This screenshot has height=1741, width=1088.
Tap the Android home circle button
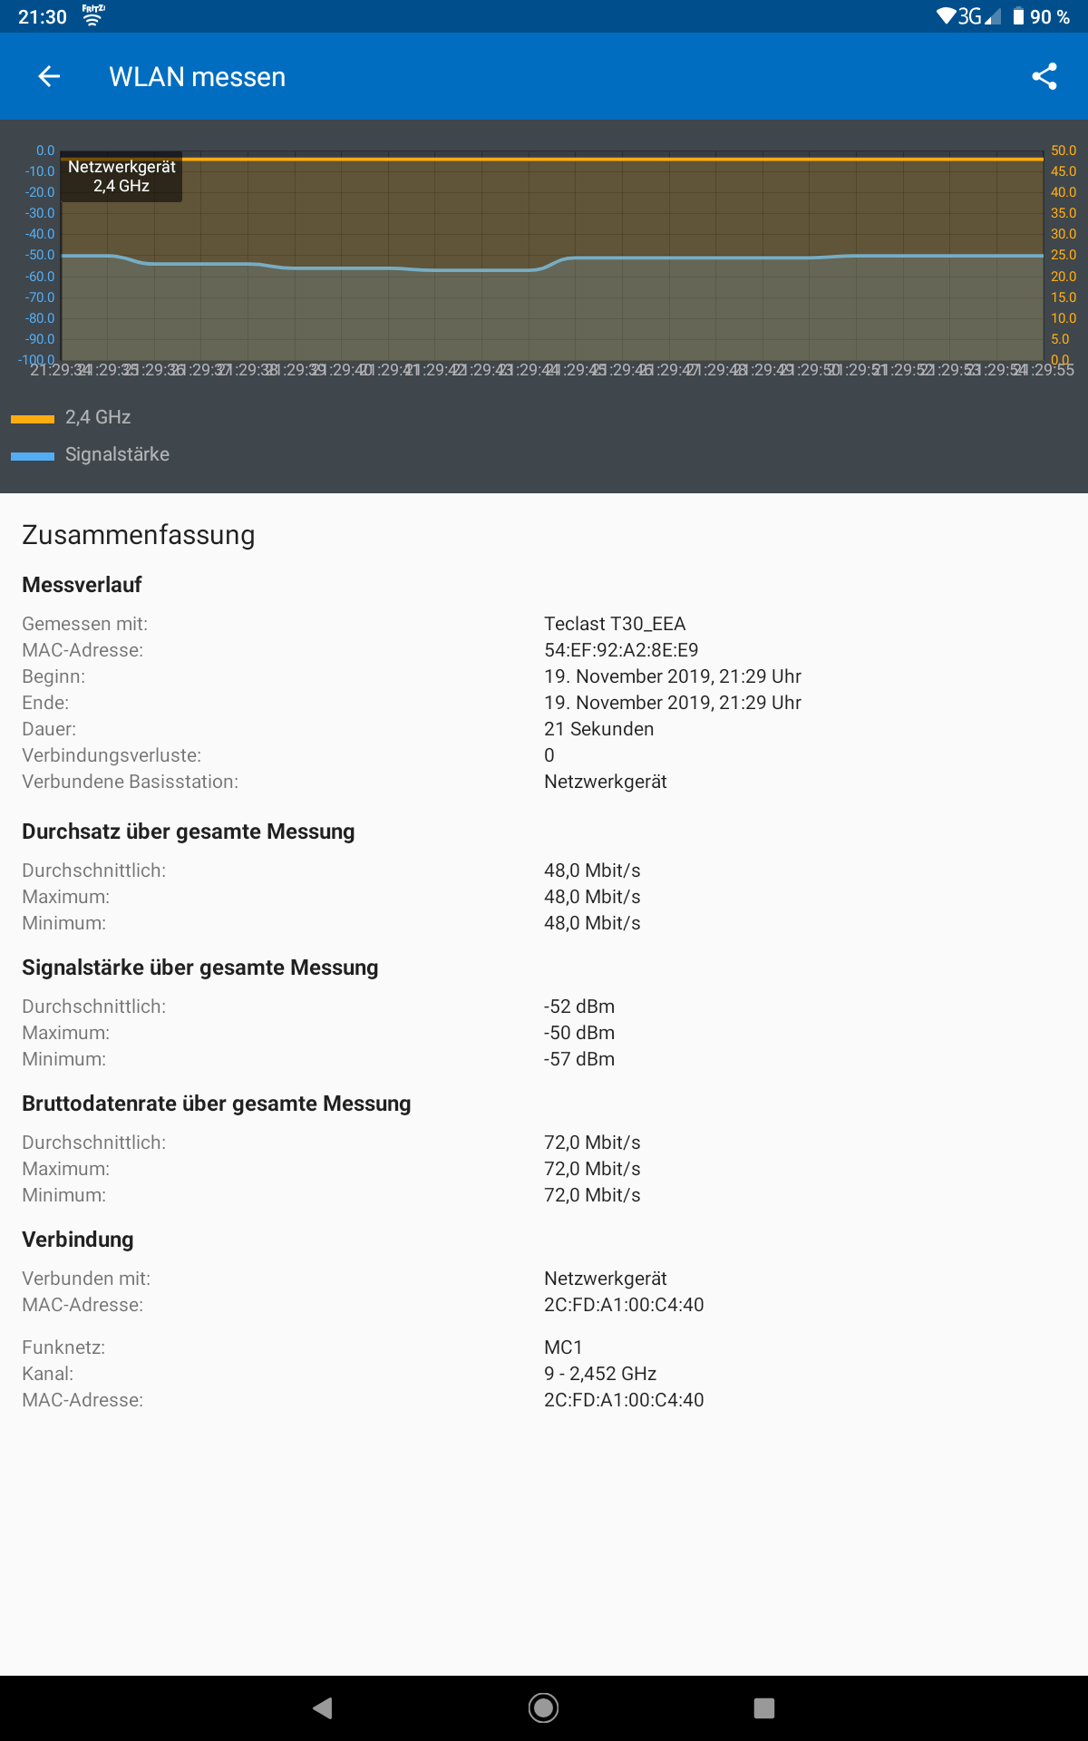543,1708
